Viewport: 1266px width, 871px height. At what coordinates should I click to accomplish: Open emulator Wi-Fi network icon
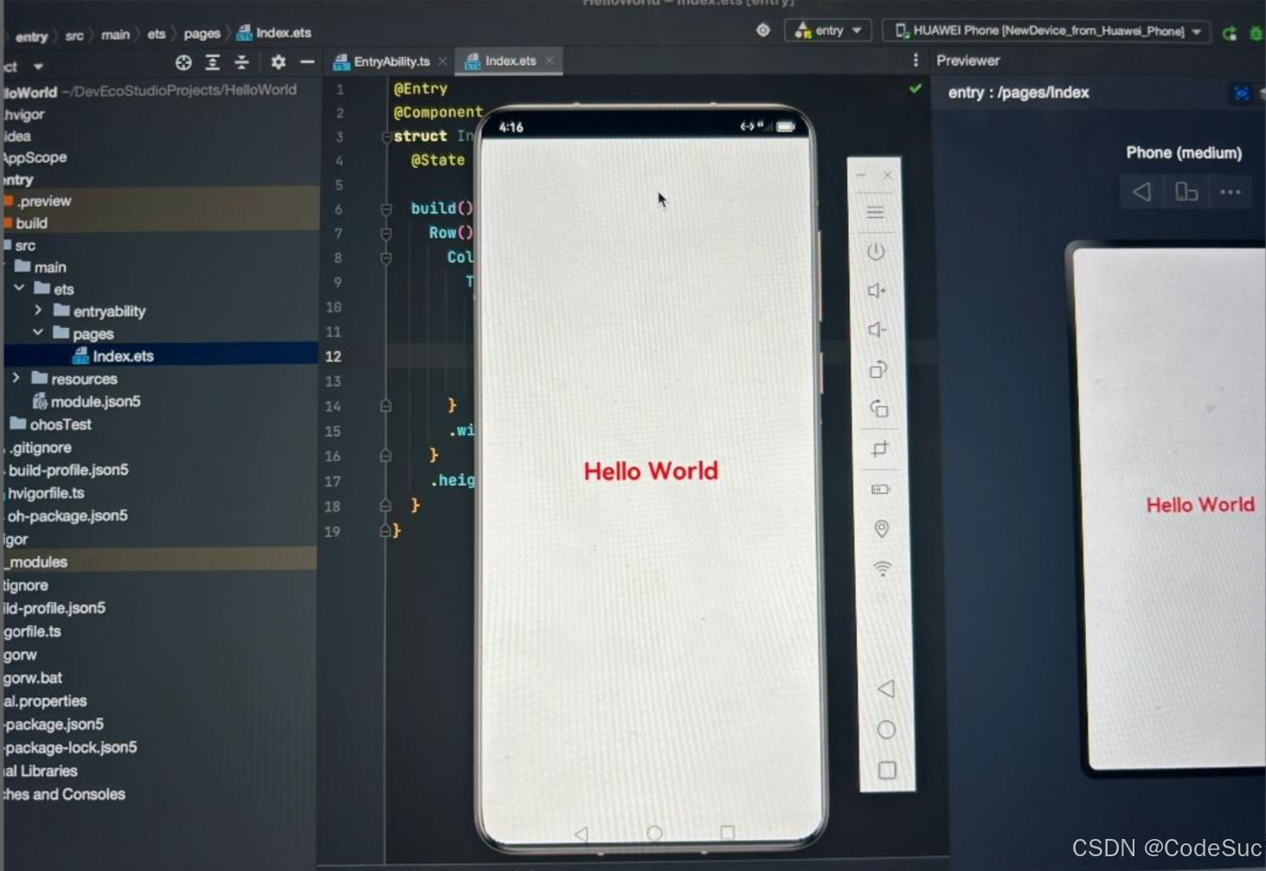[x=882, y=568]
